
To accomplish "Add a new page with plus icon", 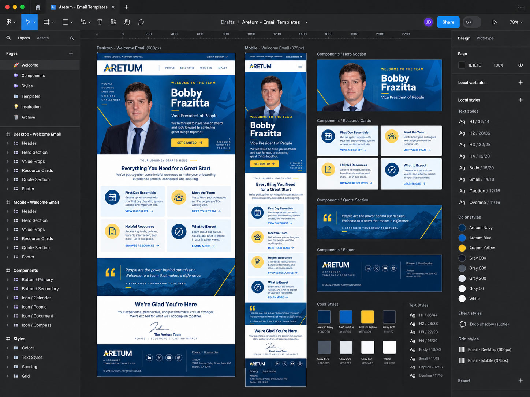I will (71, 53).
